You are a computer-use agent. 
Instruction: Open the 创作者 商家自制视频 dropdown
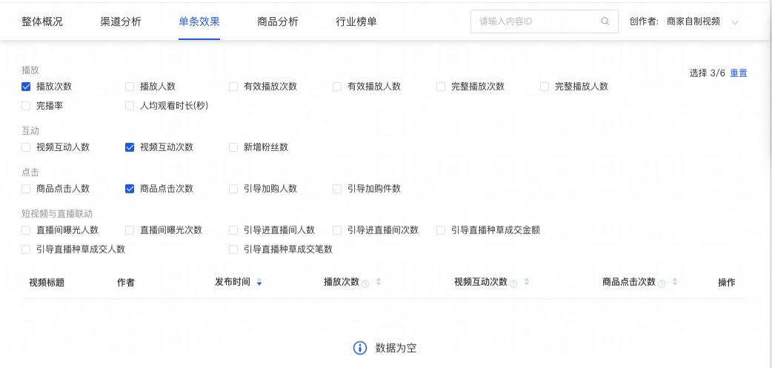tap(735, 22)
